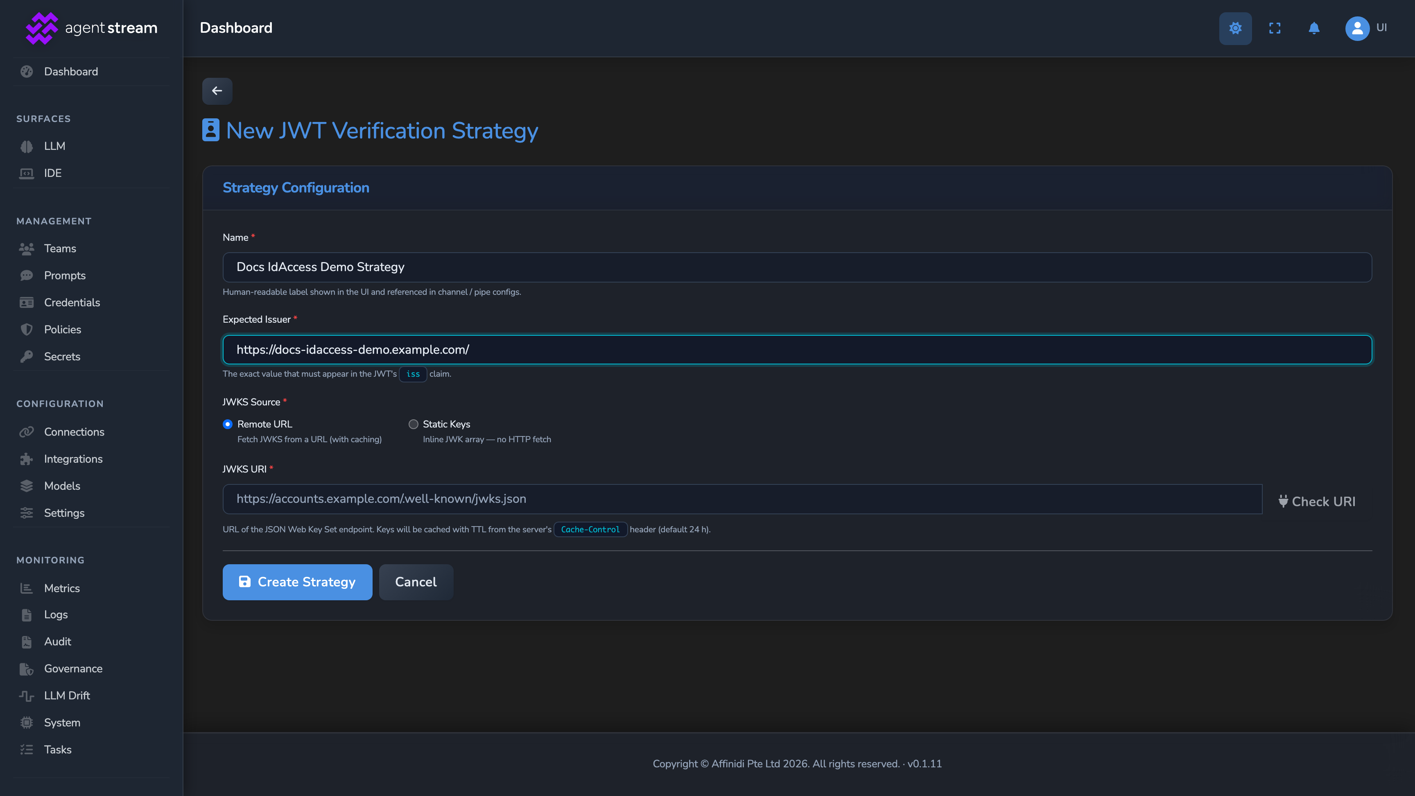The width and height of the screenshot is (1415, 796).
Task: Toggle the light/dark theme sun icon
Action: tap(1235, 28)
